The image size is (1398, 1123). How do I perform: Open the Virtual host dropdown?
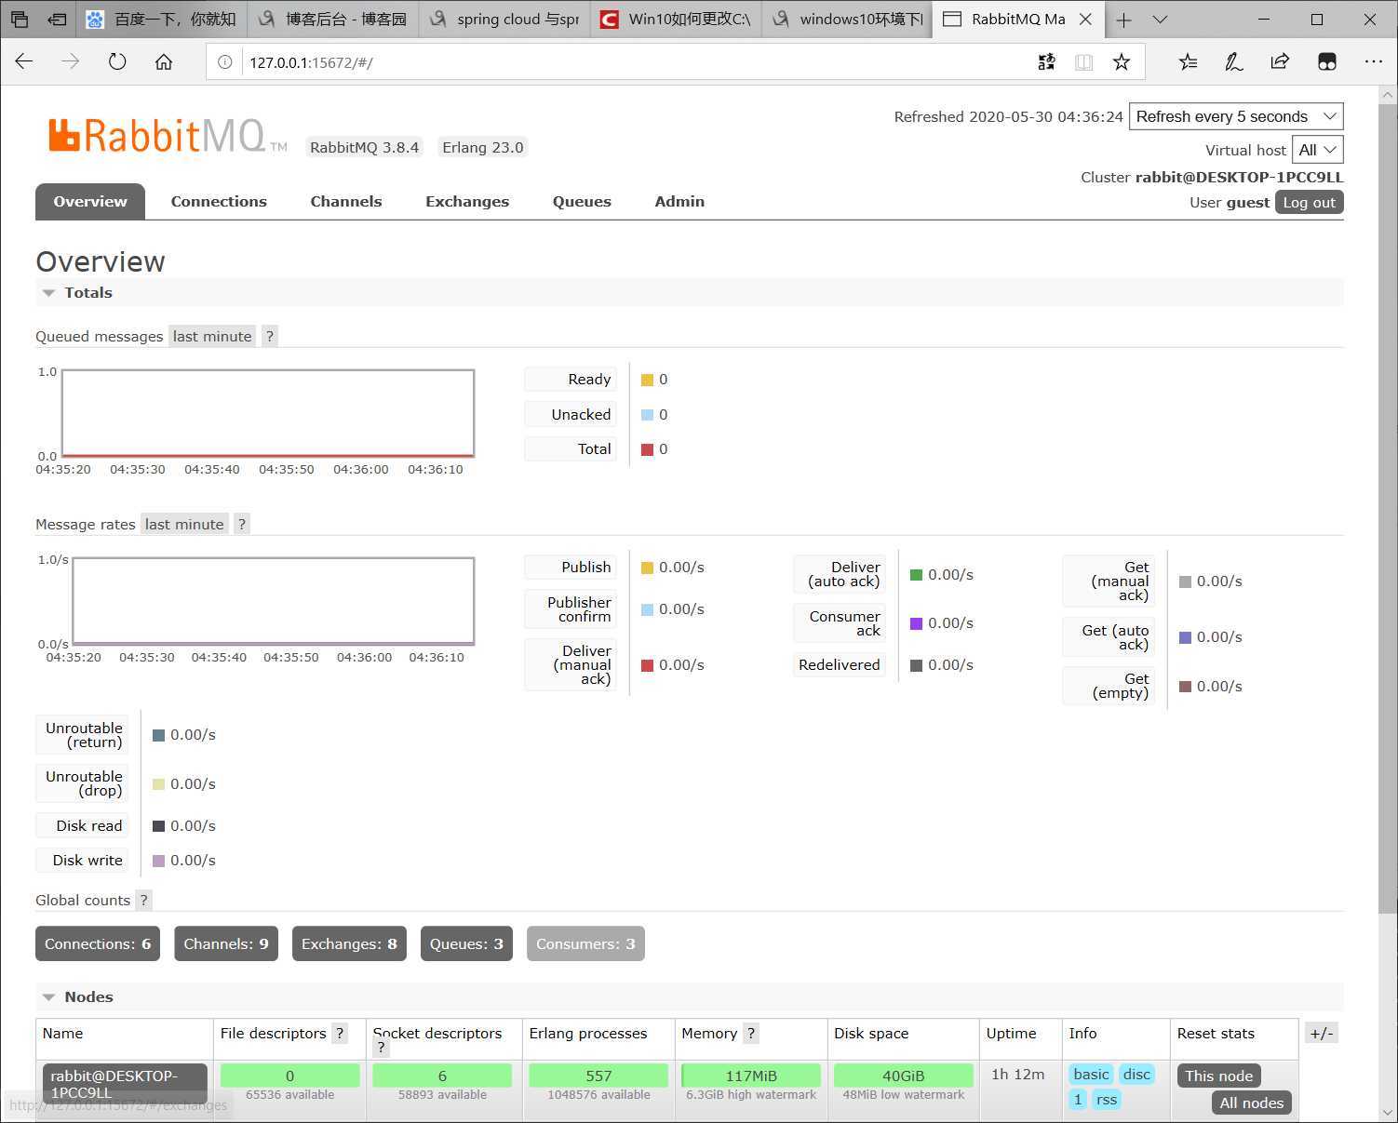click(1318, 150)
